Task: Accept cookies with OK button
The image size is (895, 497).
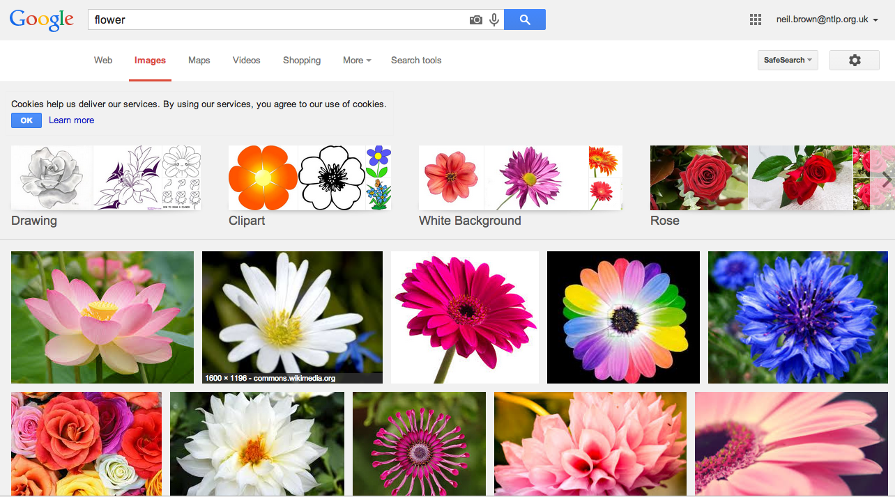Action: pyautogui.click(x=26, y=120)
